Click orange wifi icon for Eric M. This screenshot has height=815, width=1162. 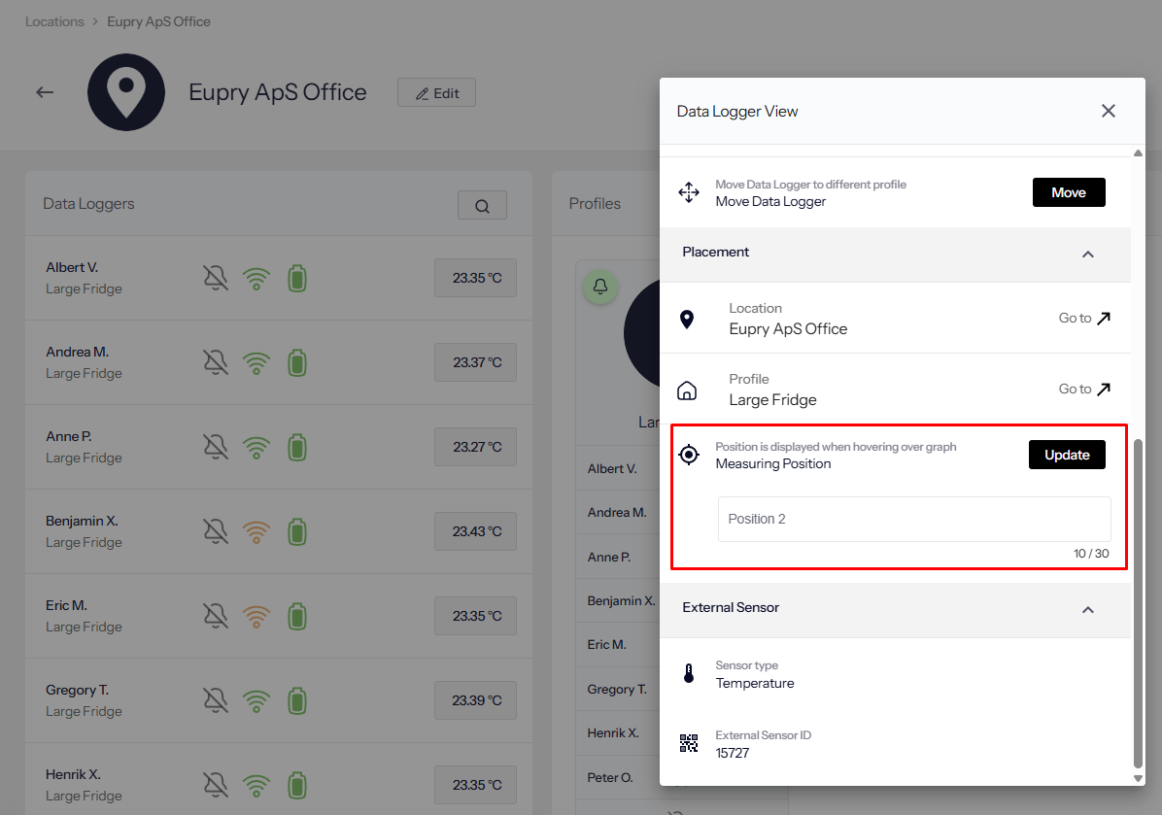point(256,617)
